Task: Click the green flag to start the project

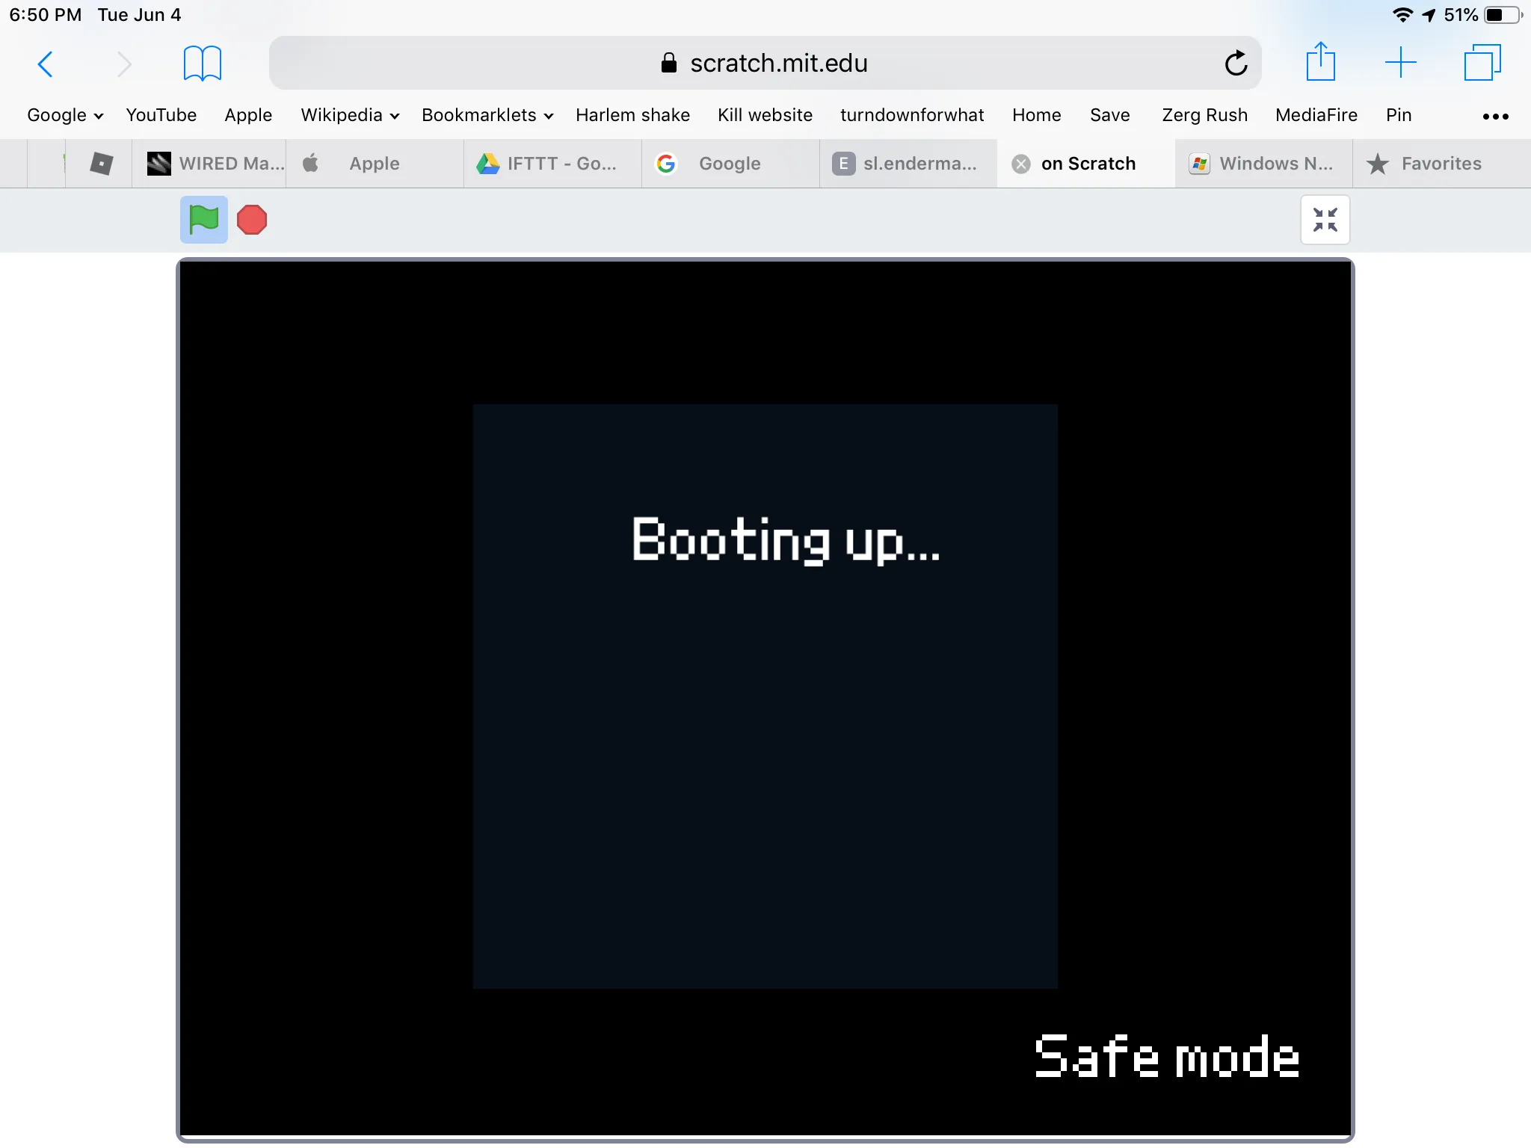Action: point(203,219)
